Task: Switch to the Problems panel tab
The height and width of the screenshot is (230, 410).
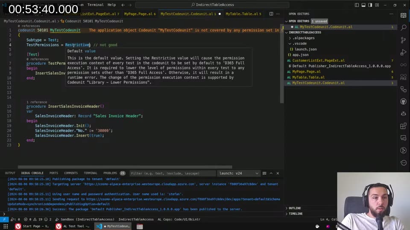Action: click(114, 173)
